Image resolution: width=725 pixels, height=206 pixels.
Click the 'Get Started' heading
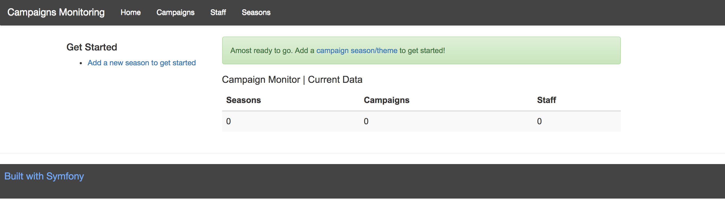coord(91,47)
